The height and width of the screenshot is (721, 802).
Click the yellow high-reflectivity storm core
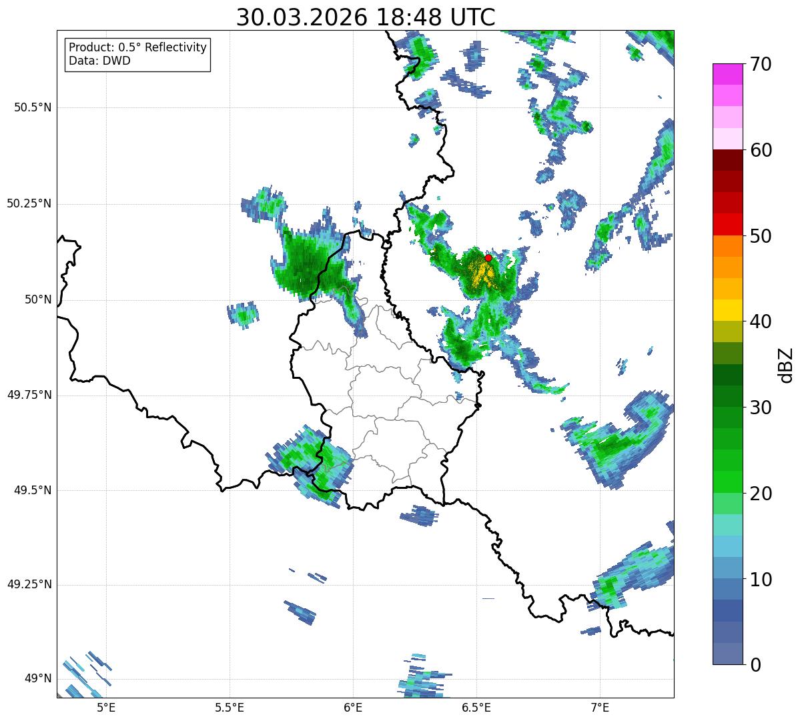(x=481, y=273)
